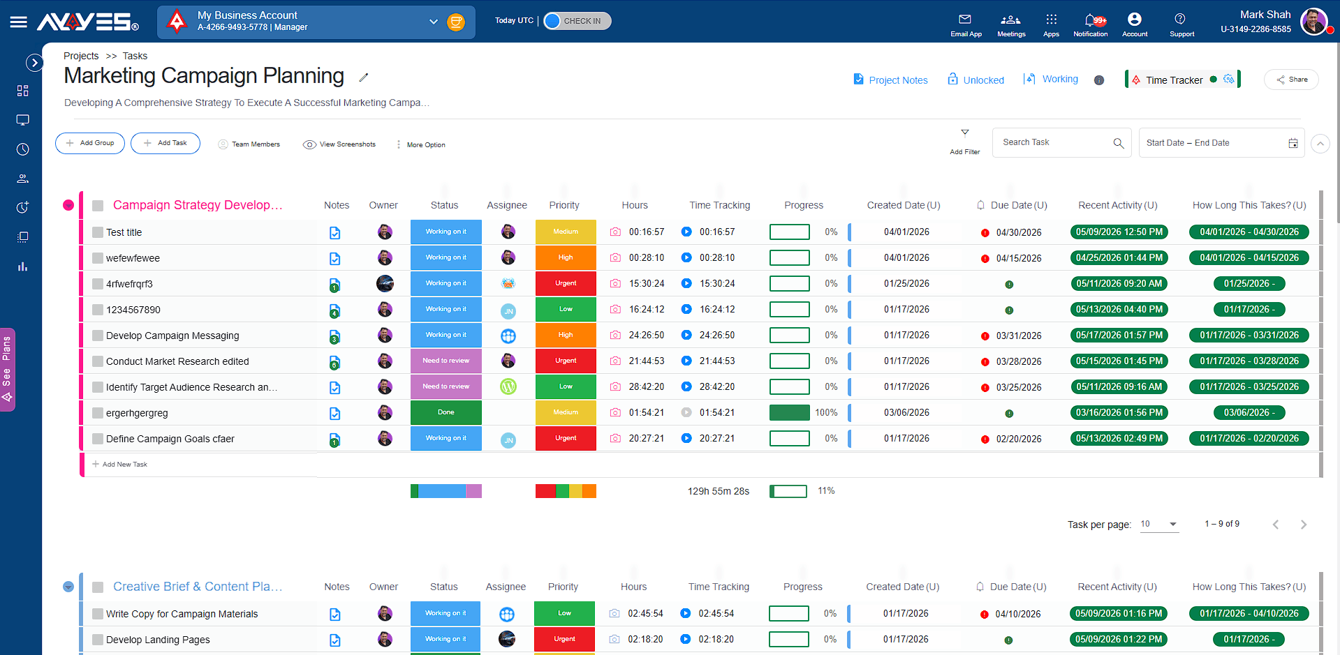
Task: Click Add Task button
Action: click(165, 143)
